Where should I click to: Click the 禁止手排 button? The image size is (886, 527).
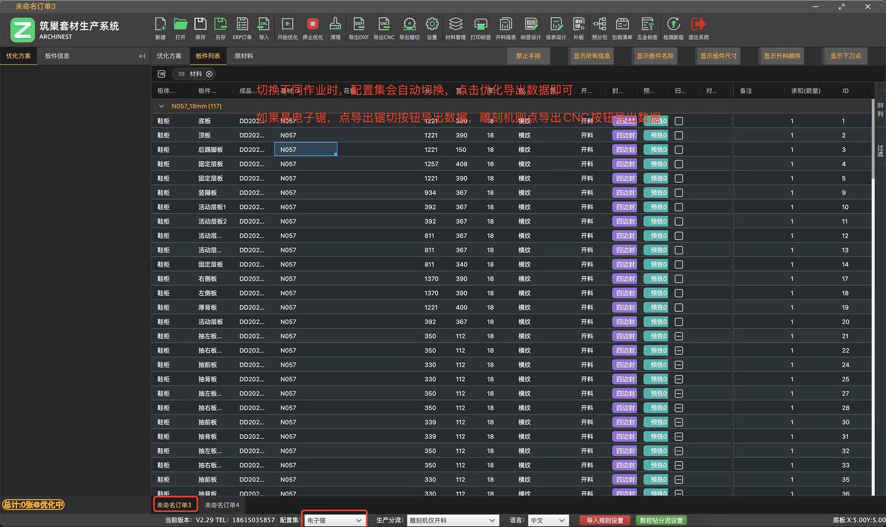tap(528, 56)
